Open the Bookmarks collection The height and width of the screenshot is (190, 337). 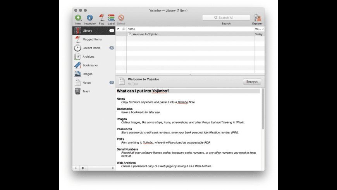click(x=94, y=65)
